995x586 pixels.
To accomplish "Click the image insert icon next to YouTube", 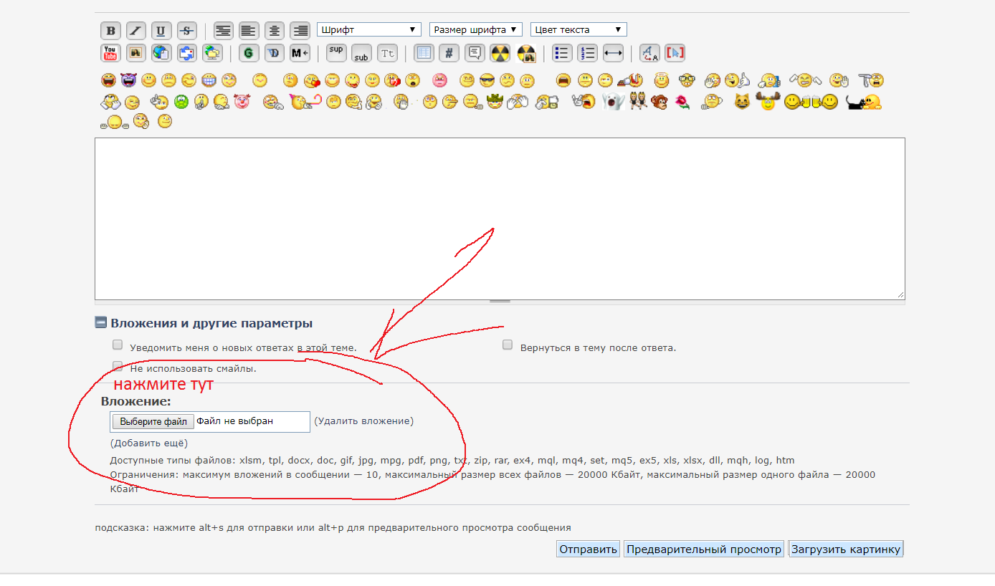I will coord(136,53).
